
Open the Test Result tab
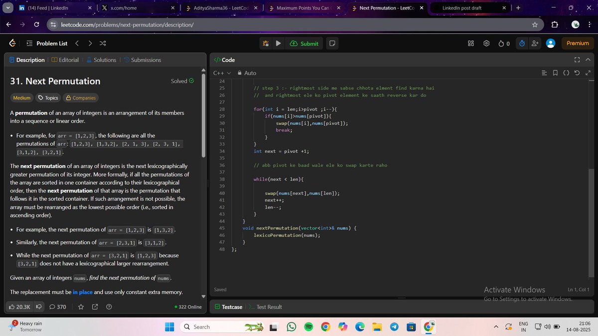[x=265, y=307]
